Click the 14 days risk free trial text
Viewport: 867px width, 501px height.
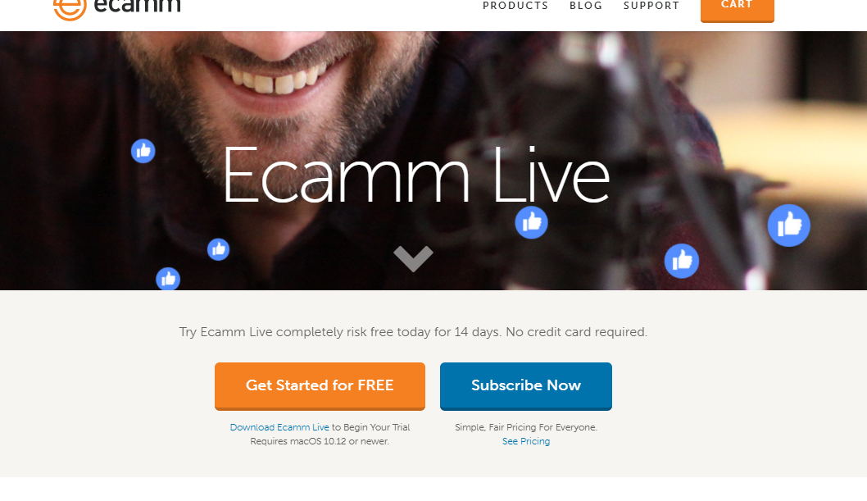[x=413, y=332]
